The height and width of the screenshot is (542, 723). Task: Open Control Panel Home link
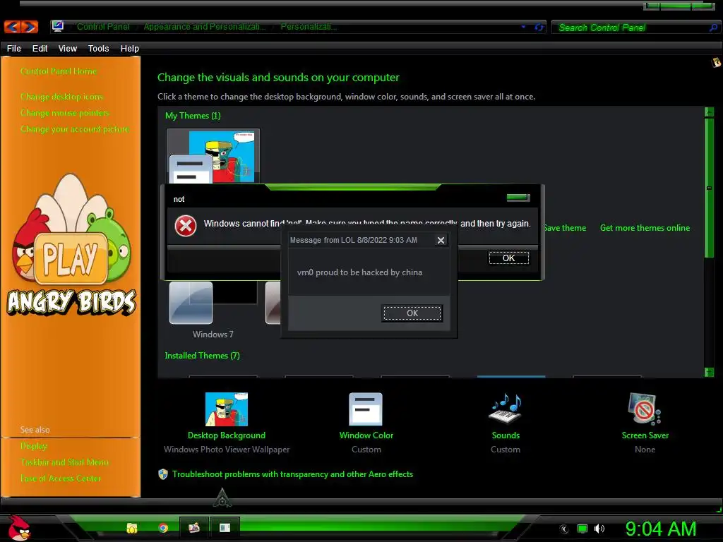pos(59,71)
